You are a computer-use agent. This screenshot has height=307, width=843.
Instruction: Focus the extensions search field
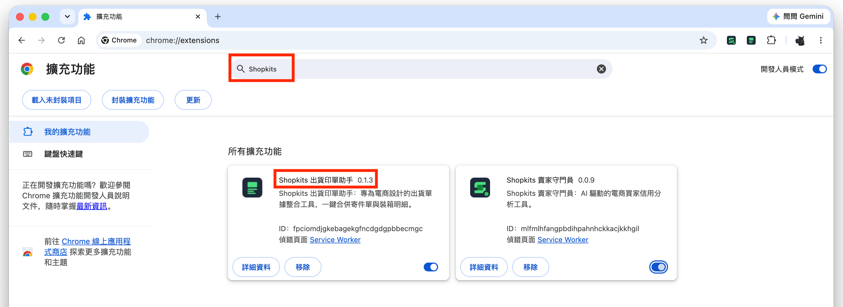tap(420, 69)
